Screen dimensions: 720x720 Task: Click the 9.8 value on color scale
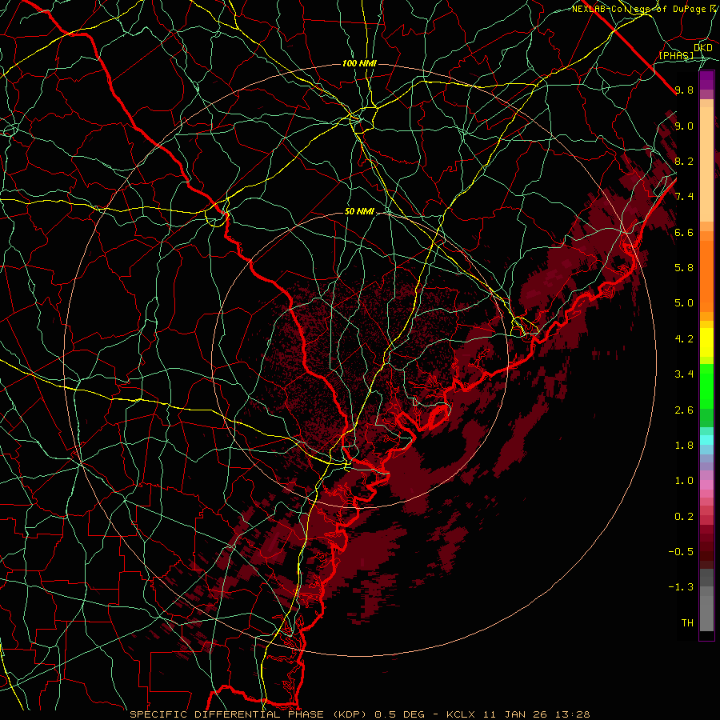tap(684, 90)
